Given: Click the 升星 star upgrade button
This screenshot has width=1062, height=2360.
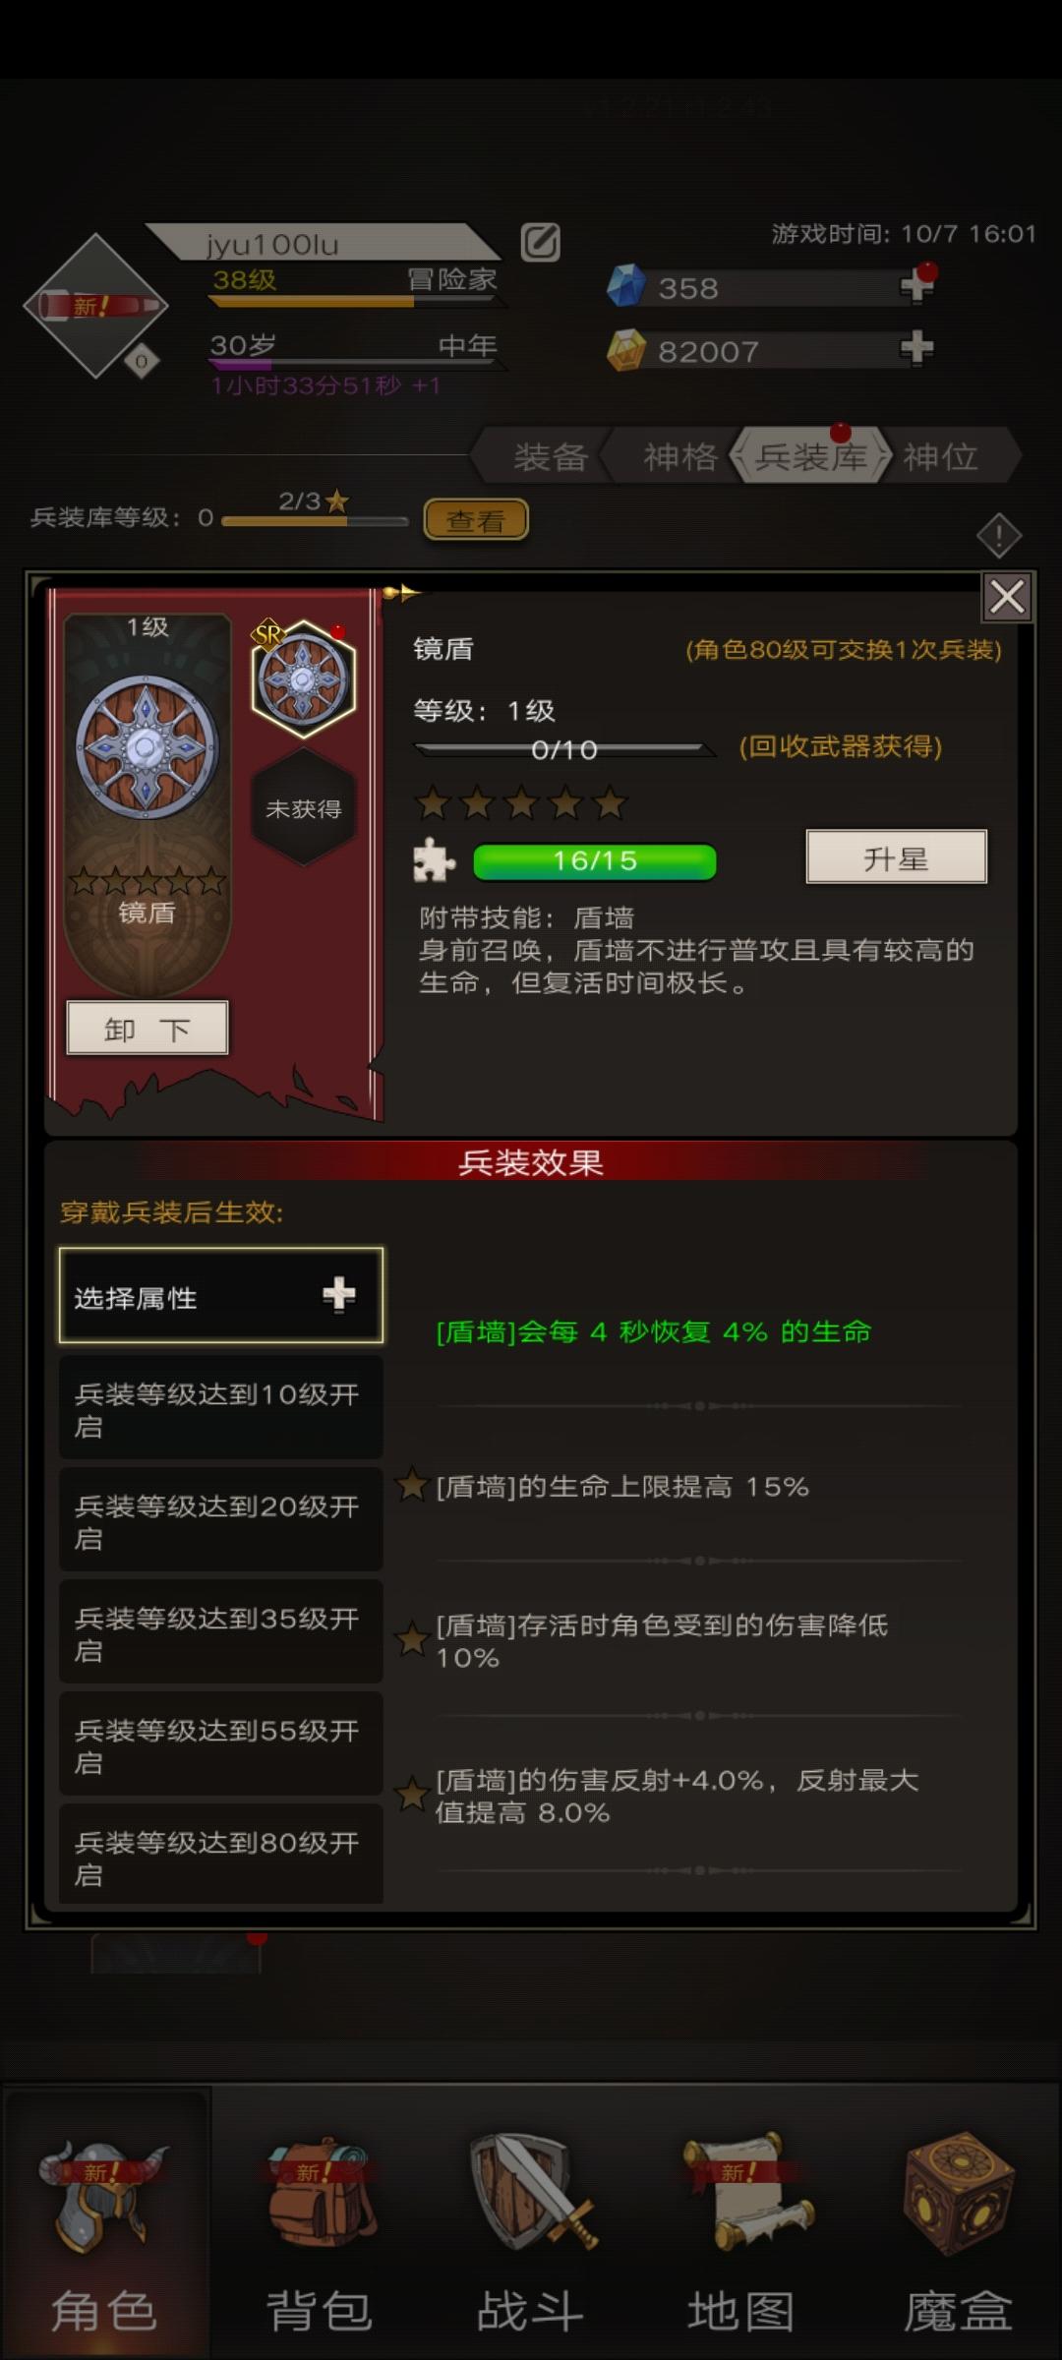Looking at the screenshot, I should coord(896,857).
